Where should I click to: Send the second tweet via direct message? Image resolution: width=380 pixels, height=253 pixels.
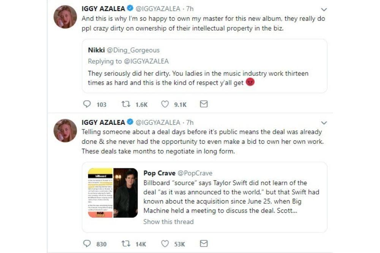(x=204, y=243)
